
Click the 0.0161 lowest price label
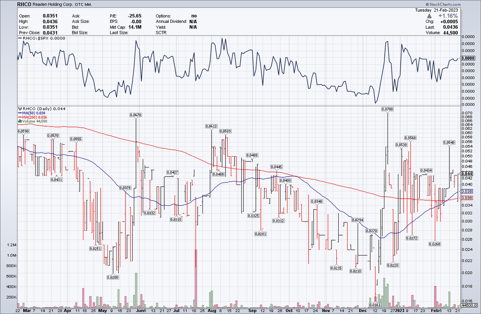click(375, 305)
